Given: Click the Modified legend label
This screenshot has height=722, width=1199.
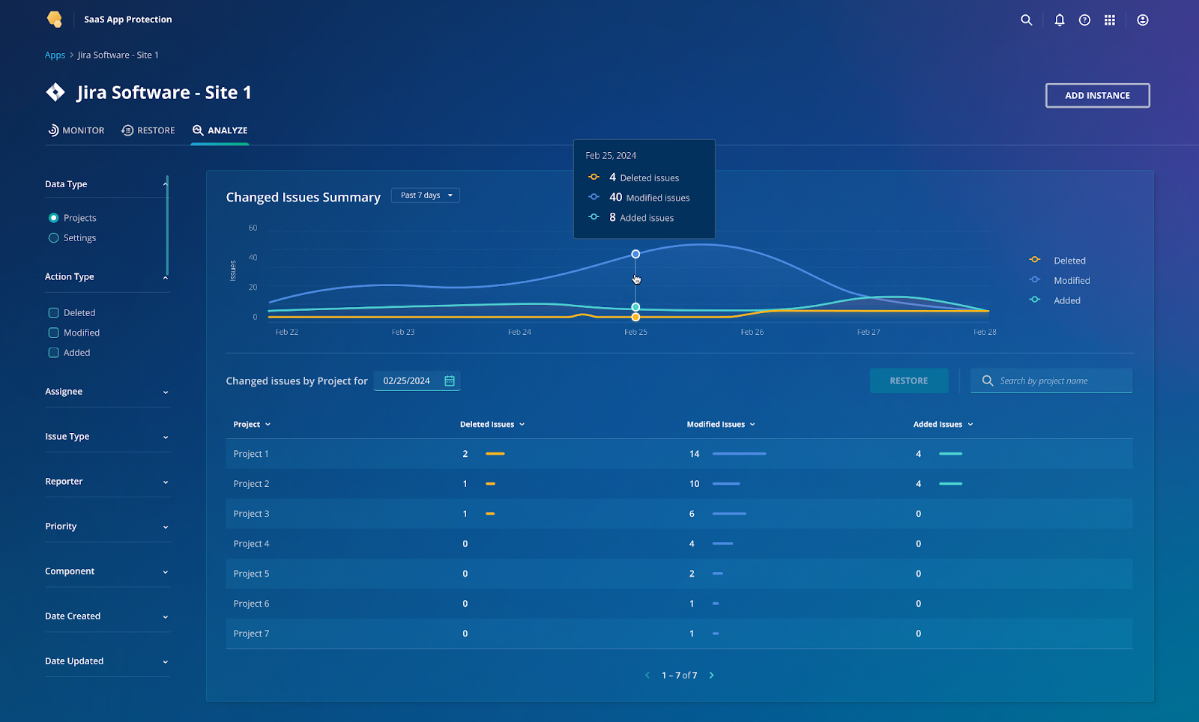Looking at the screenshot, I should (x=1072, y=281).
